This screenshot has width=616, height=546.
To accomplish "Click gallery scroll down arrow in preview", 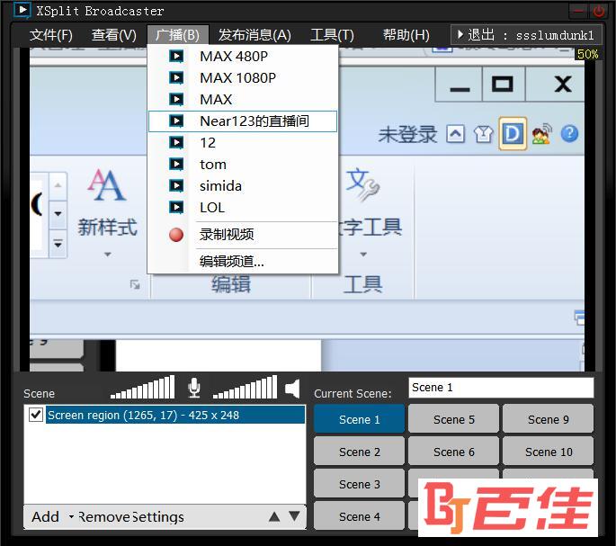I will tap(58, 214).
